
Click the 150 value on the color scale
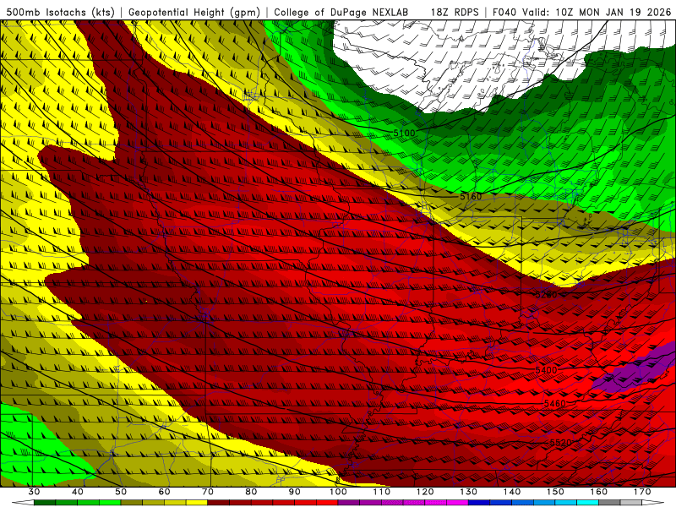[556, 492]
